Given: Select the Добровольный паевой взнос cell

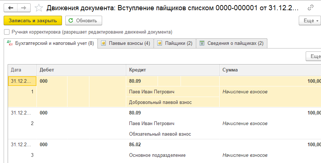Looking at the screenshot, I should pyautogui.click(x=160, y=102).
